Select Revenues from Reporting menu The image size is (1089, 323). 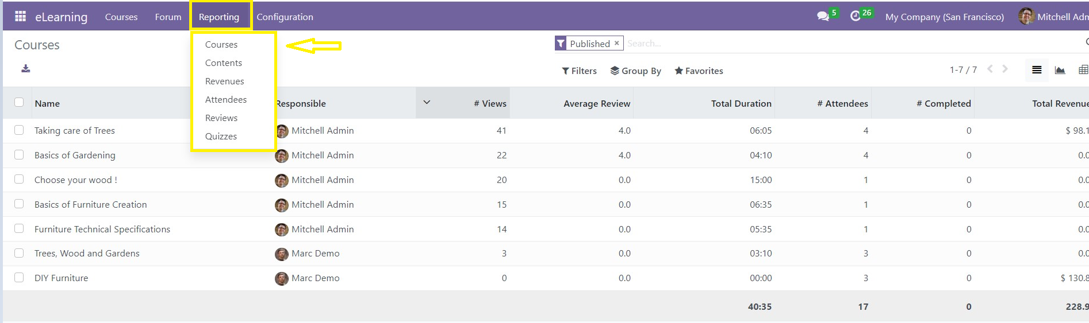pyautogui.click(x=224, y=81)
